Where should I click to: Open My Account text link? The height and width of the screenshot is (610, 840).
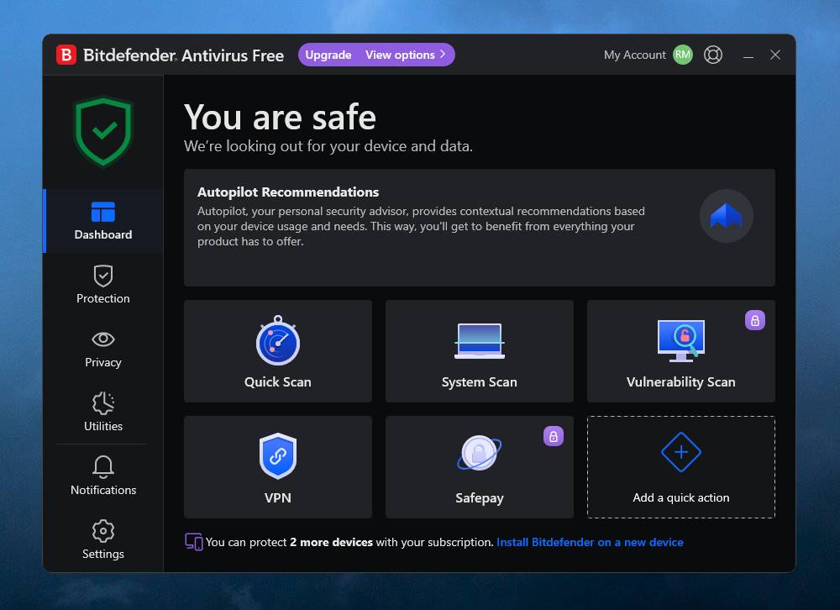635,55
